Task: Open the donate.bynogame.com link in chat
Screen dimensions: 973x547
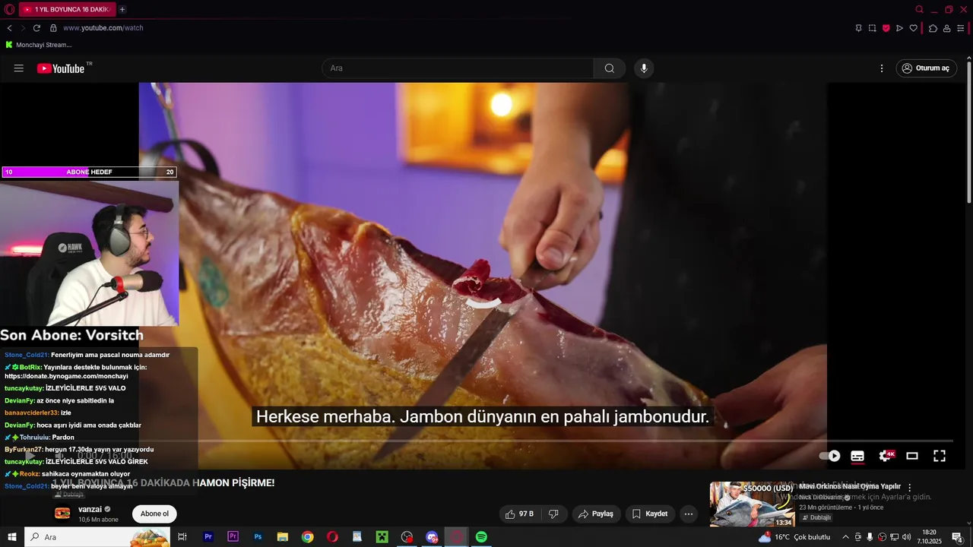Action: (x=66, y=376)
